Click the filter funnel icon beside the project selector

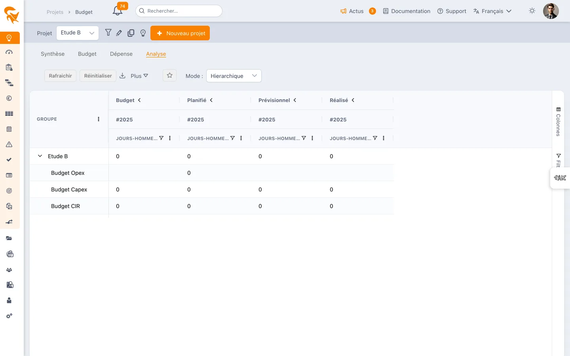pos(108,33)
